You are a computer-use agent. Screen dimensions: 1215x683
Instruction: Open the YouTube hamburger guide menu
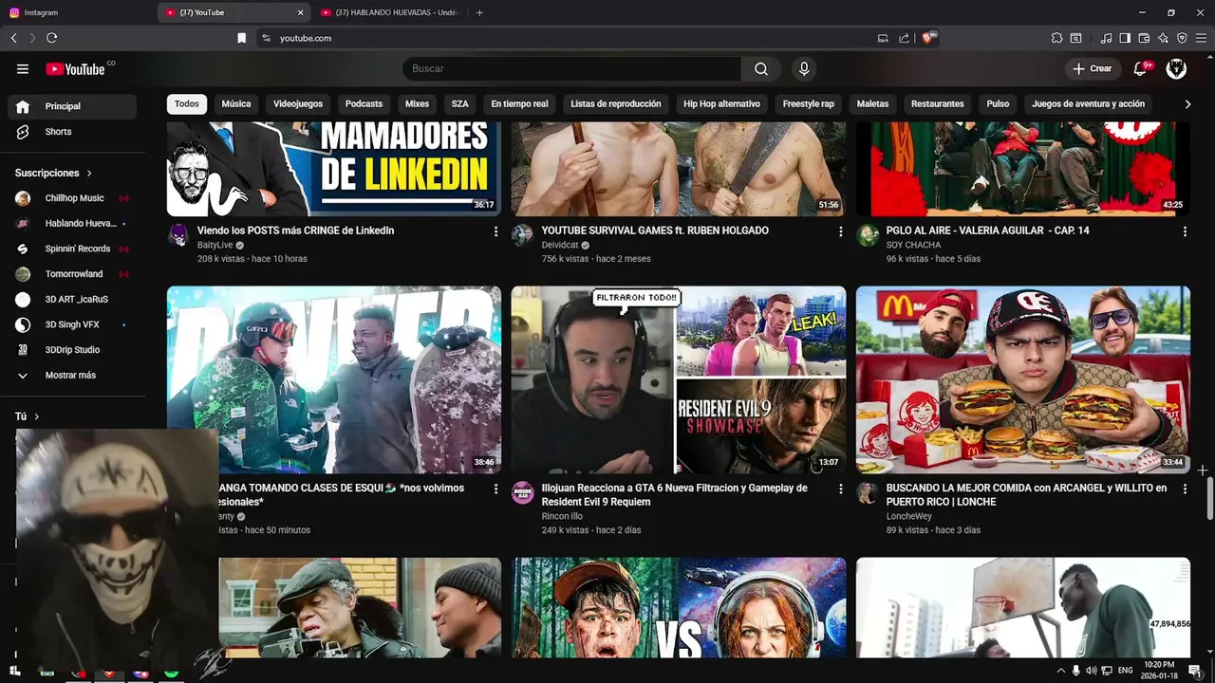pos(23,68)
